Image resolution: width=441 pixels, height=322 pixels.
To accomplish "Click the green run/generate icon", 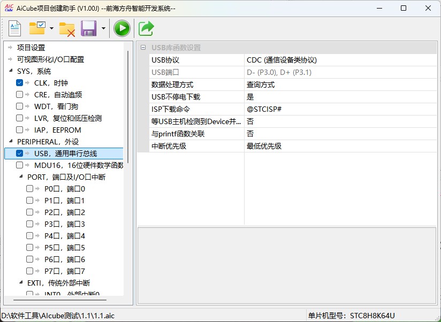I will click(122, 28).
